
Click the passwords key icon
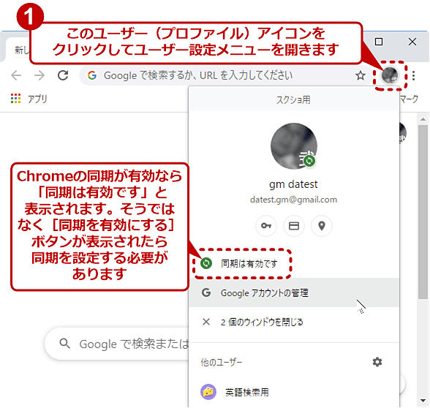point(266,226)
